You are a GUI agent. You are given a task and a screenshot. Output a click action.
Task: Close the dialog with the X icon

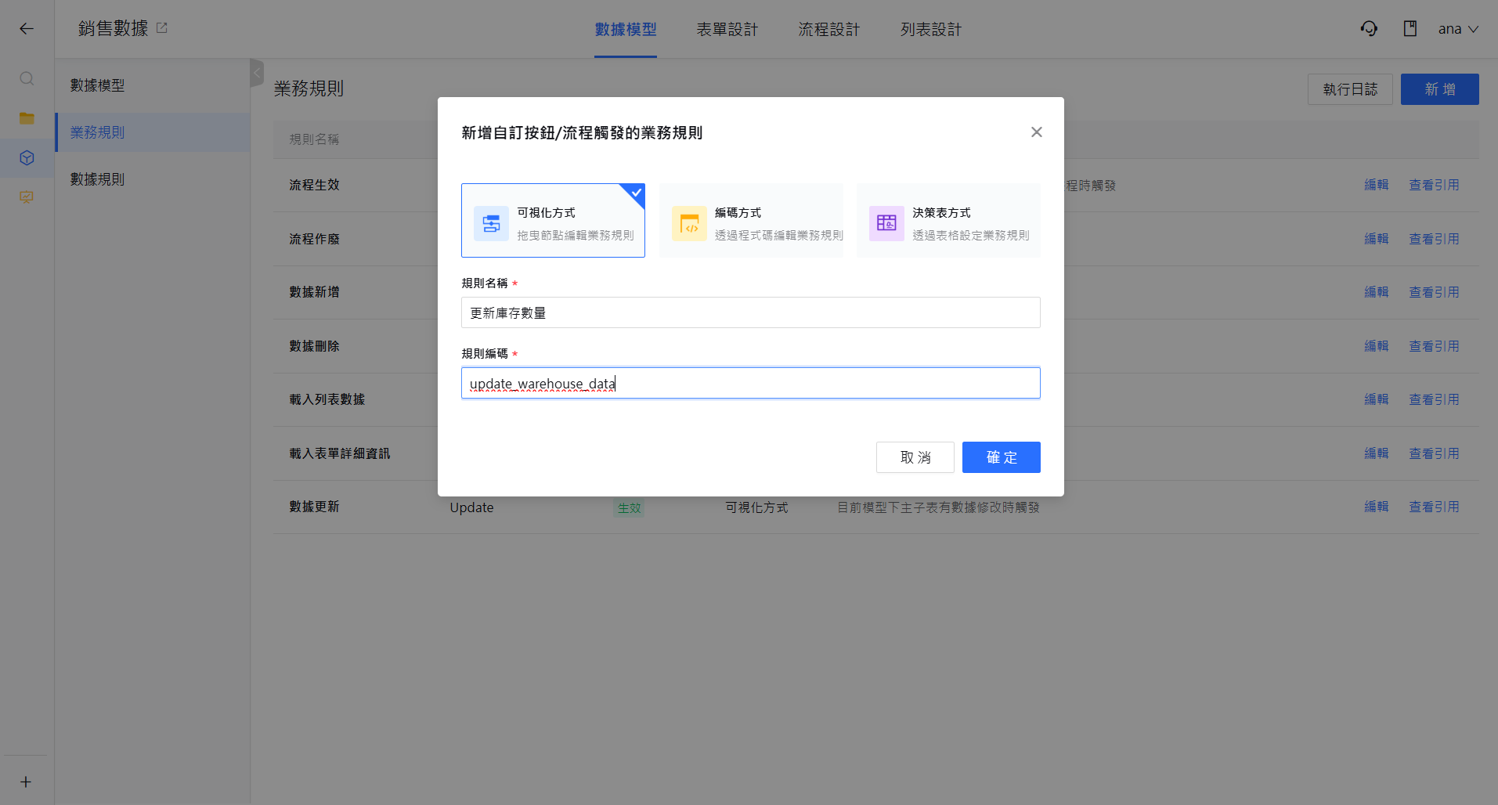(x=1036, y=132)
